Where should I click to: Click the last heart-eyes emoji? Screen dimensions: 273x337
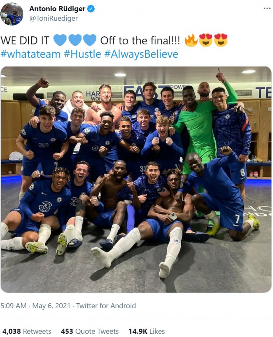click(221, 40)
